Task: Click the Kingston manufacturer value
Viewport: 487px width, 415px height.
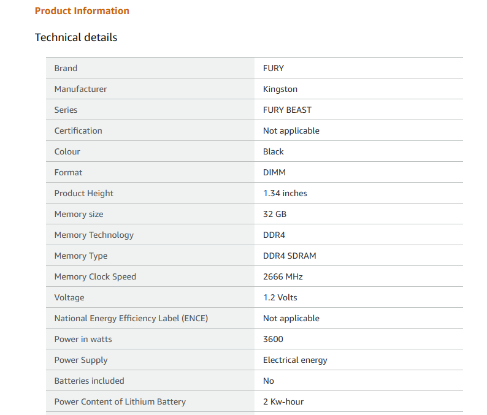Action: 280,89
